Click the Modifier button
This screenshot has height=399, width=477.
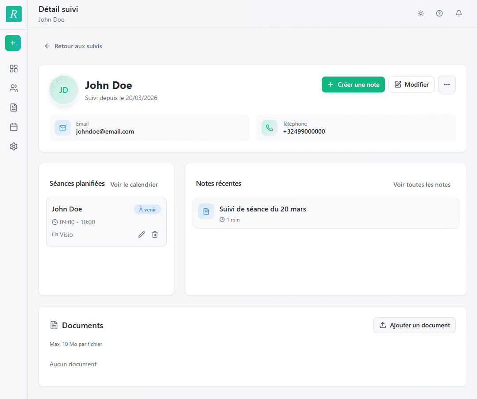tap(411, 84)
